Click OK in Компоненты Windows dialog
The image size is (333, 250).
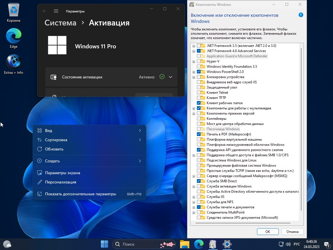tap(268, 231)
